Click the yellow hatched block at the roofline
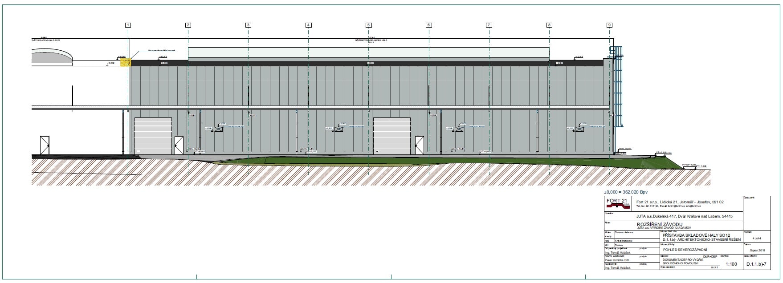 (x=126, y=63)
